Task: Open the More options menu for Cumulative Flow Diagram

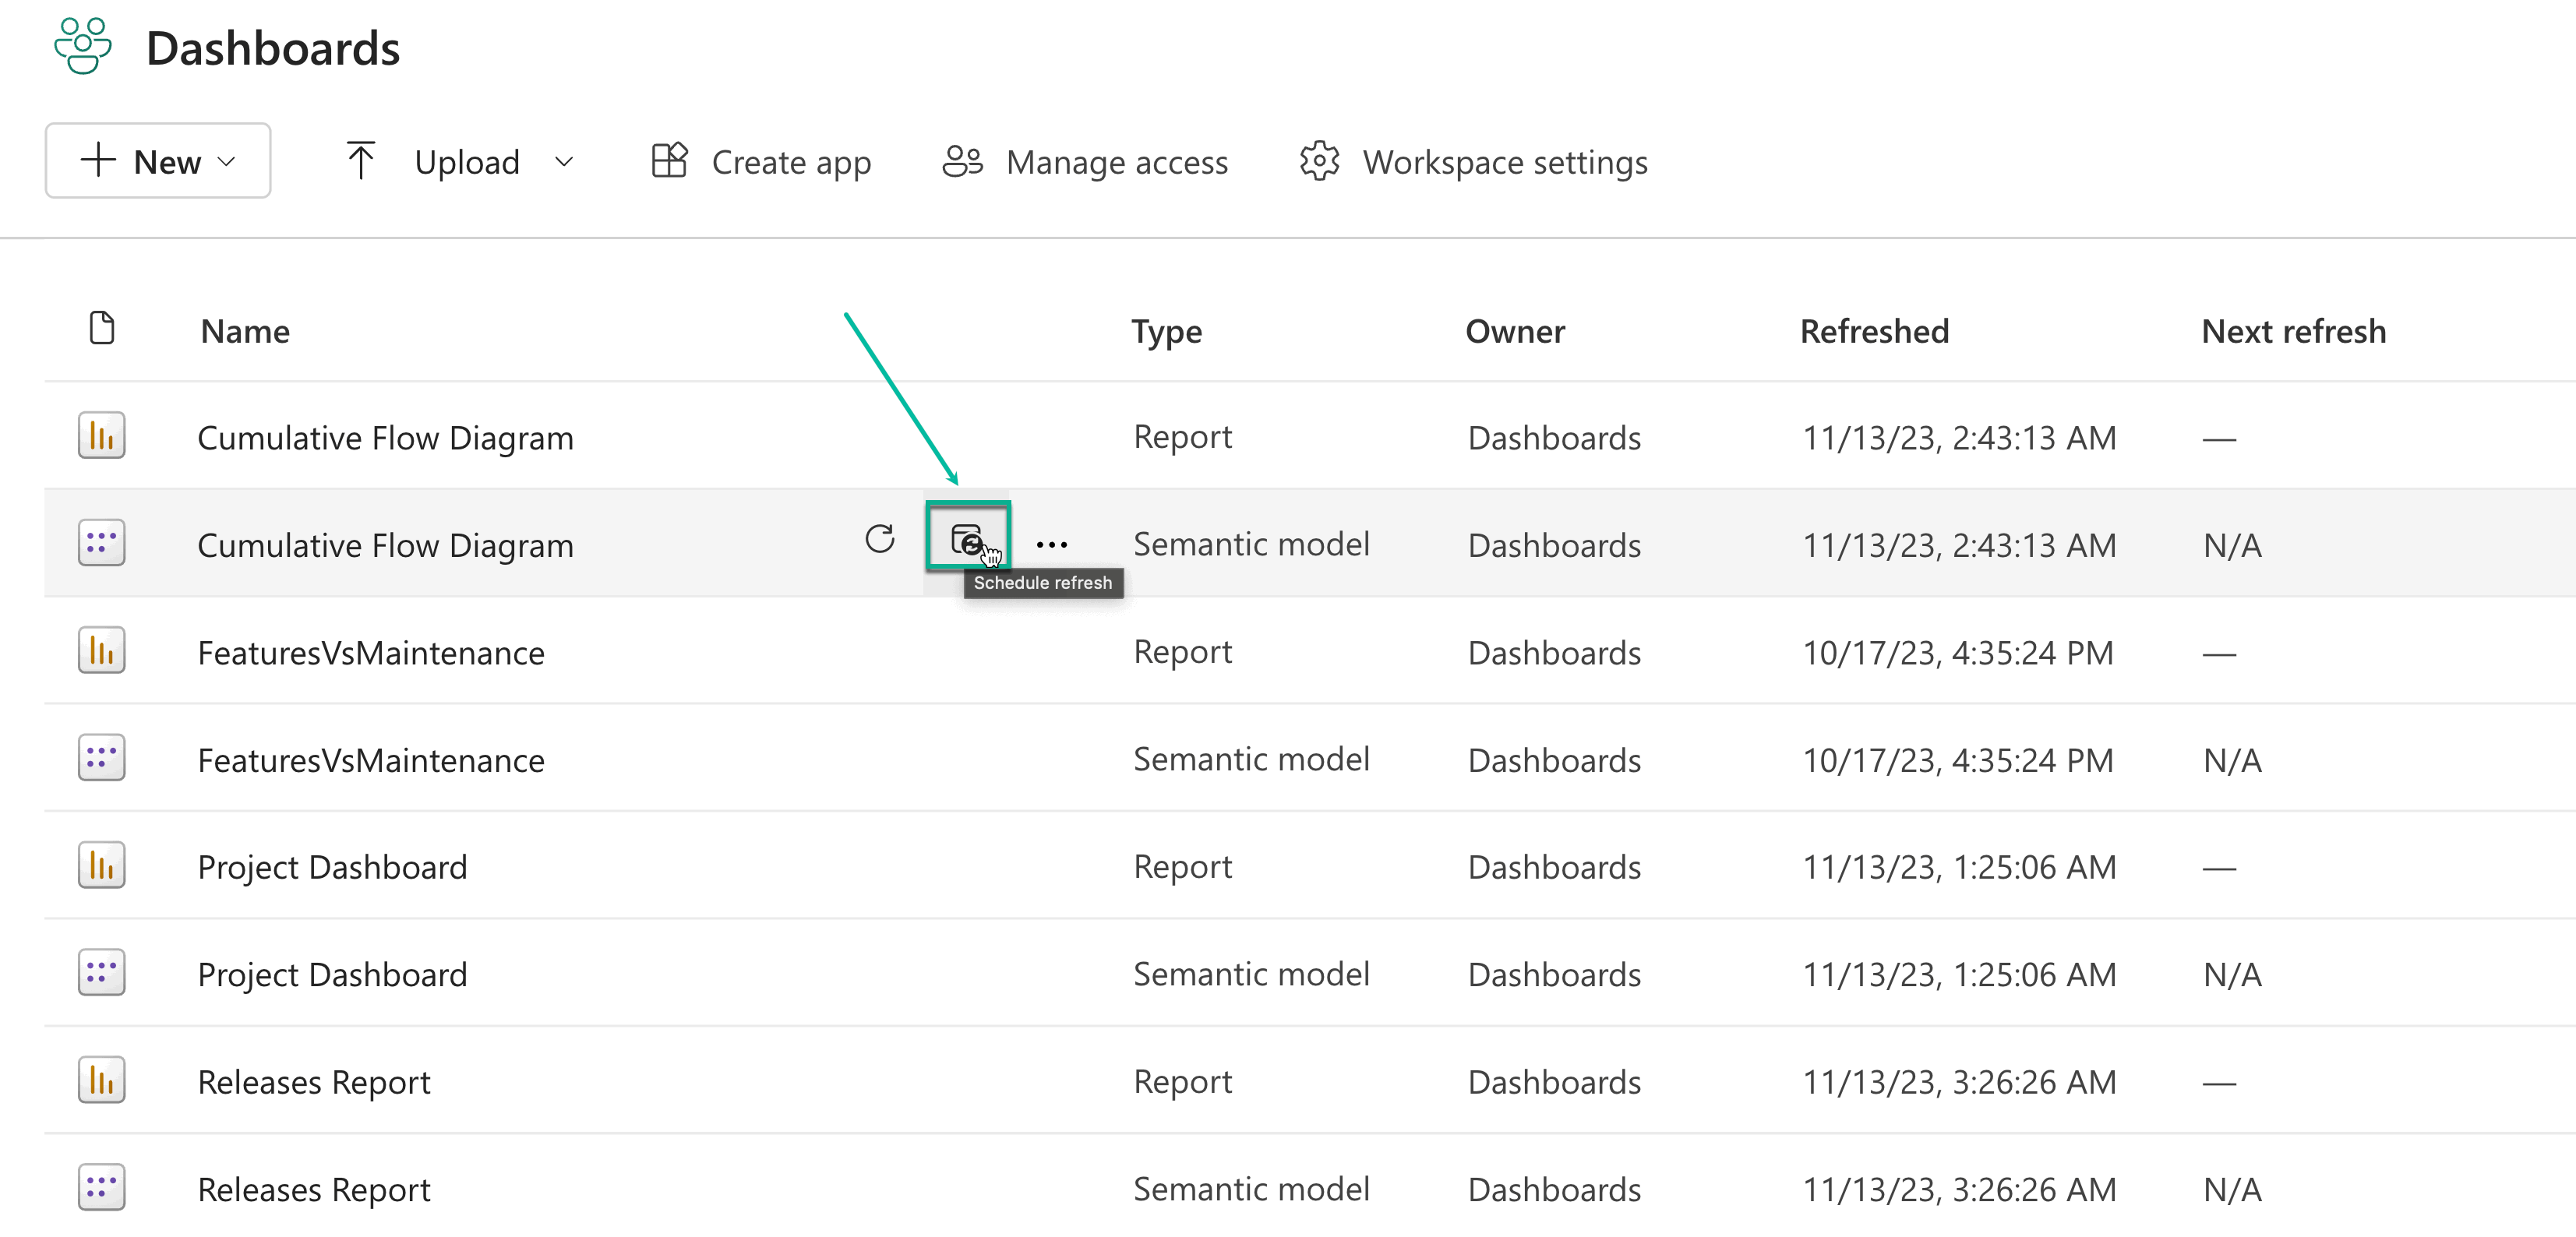Action: point(1053,542)
